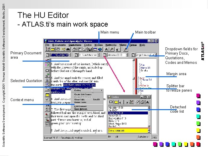Click the yellow rectangle main toolbar icon

[53, 49]
